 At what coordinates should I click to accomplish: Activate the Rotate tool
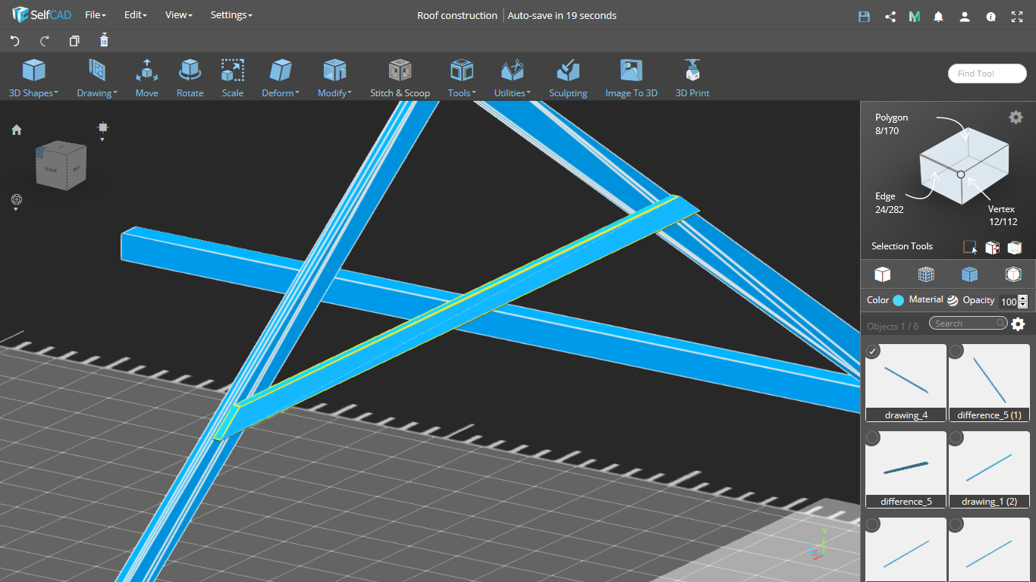pos(190,78)
